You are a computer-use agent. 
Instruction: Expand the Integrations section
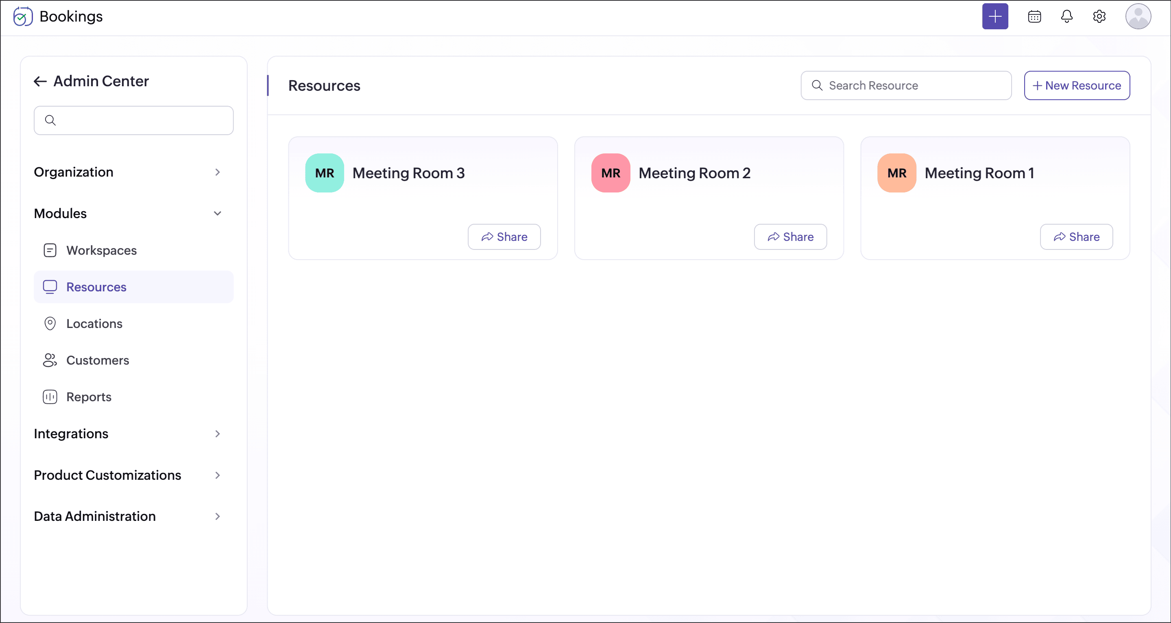tap(133, 434)
